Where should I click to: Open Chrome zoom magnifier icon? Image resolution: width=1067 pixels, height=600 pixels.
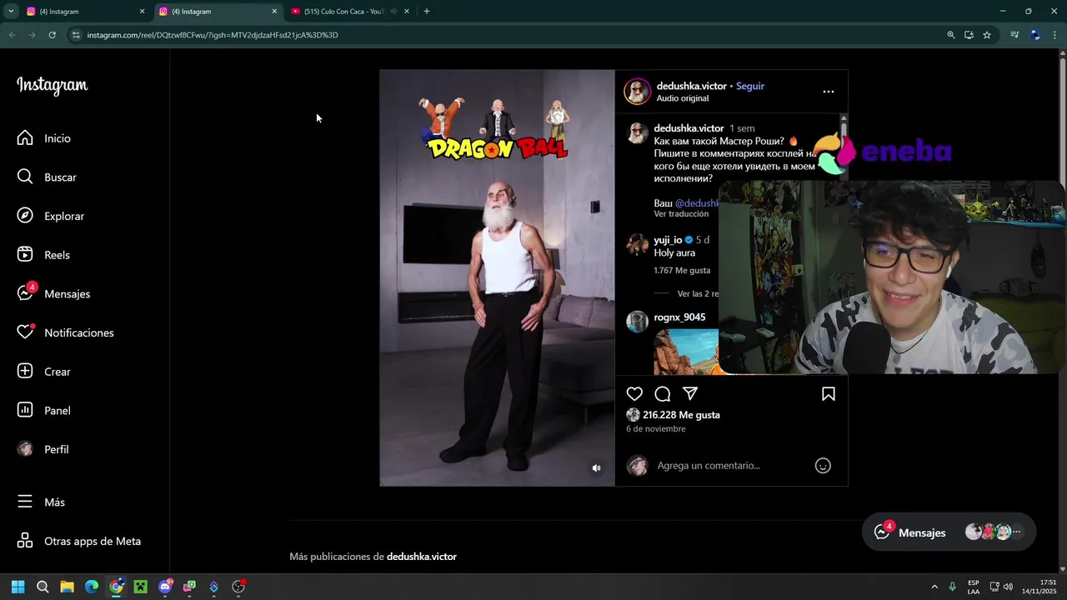pos(951,35)
